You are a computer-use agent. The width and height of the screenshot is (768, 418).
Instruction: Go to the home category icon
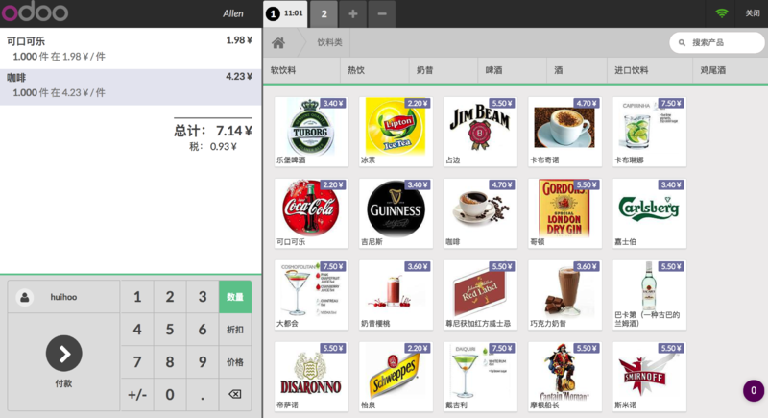[x=278, y=43]
